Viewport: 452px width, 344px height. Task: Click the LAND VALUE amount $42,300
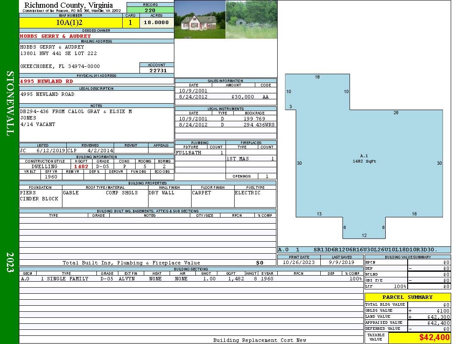tap(429, 316)
